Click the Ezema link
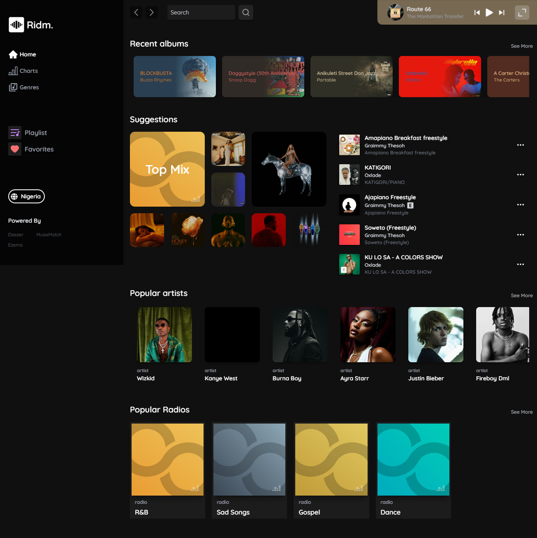Viewport: 537px width, 538px height. click(15, 245)
